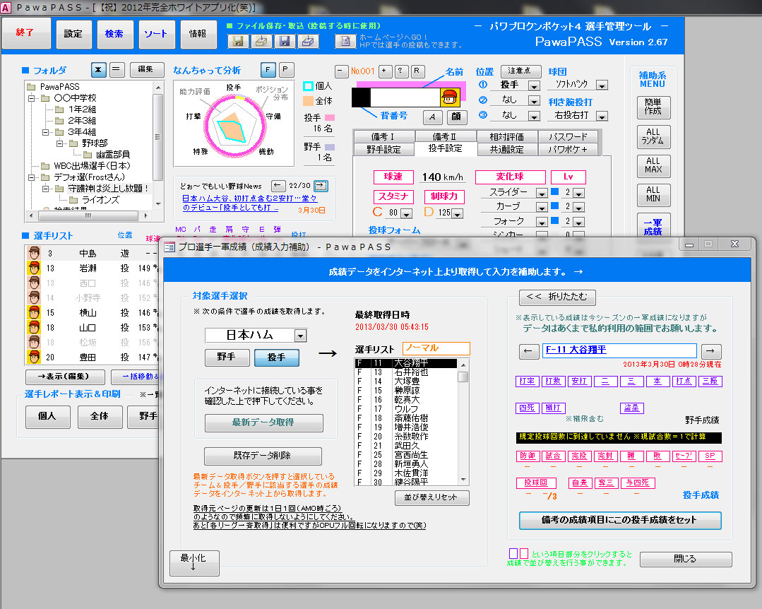The width and height of the screenshot is (762, 609).
Task: Open the 日本ハム team dropdown in dialog
Action: [301, 336]
